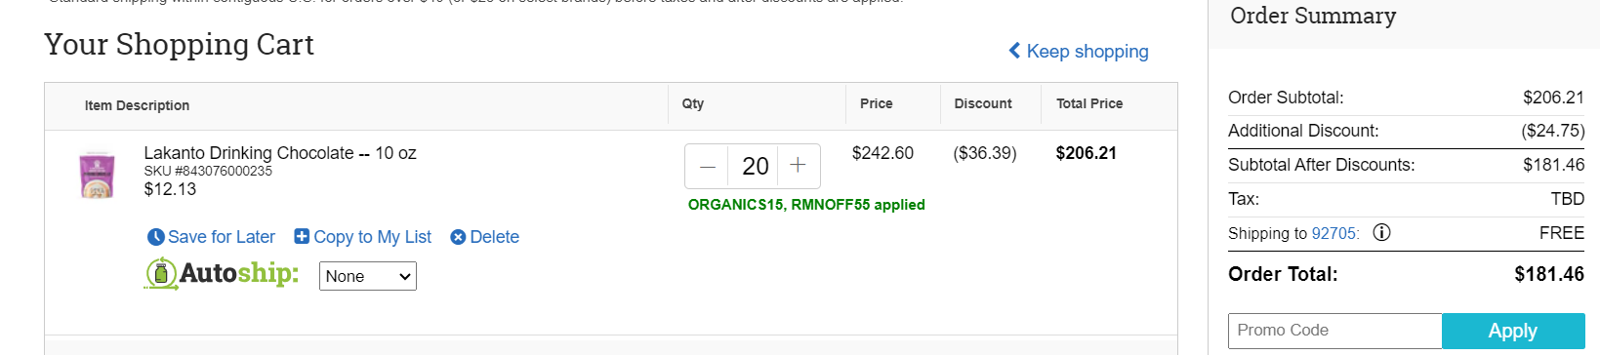Image resolution: width=1600 pixels, height=355 pixels.
Task: Decrease quantity with minus button
Action: tap(708, 166)
